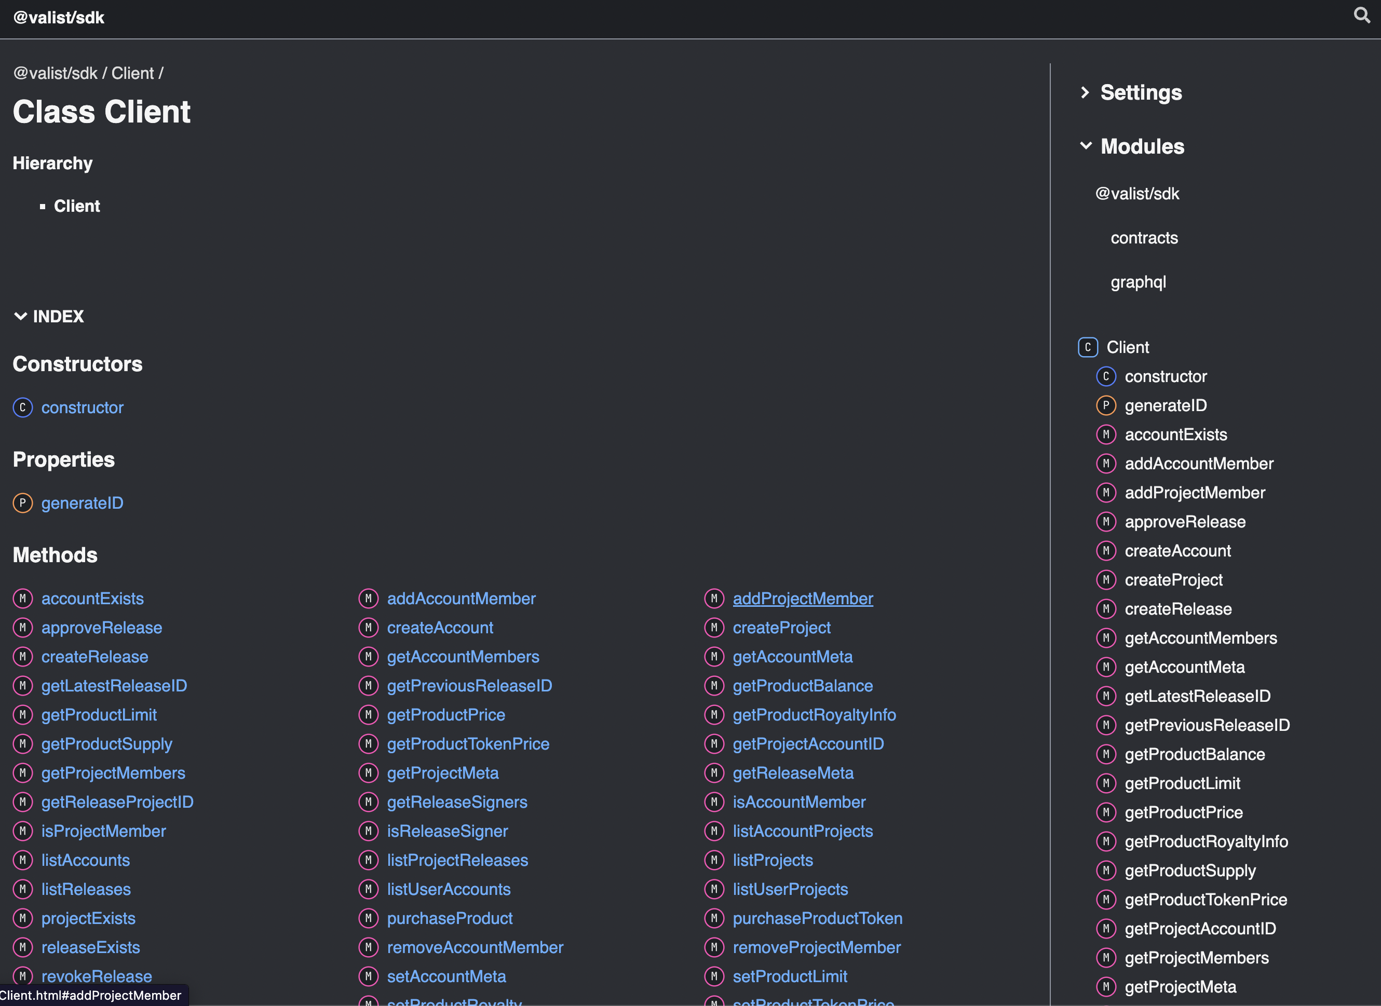The height and width of the screenshot is (1006, 1381).
Task: Click the @valist/sdk site title in header
Action: click(x=59, y=18)
